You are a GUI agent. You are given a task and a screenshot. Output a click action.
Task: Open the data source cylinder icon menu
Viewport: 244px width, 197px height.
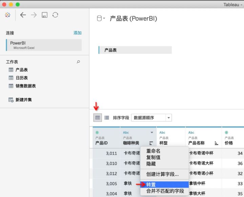point(101,18)
